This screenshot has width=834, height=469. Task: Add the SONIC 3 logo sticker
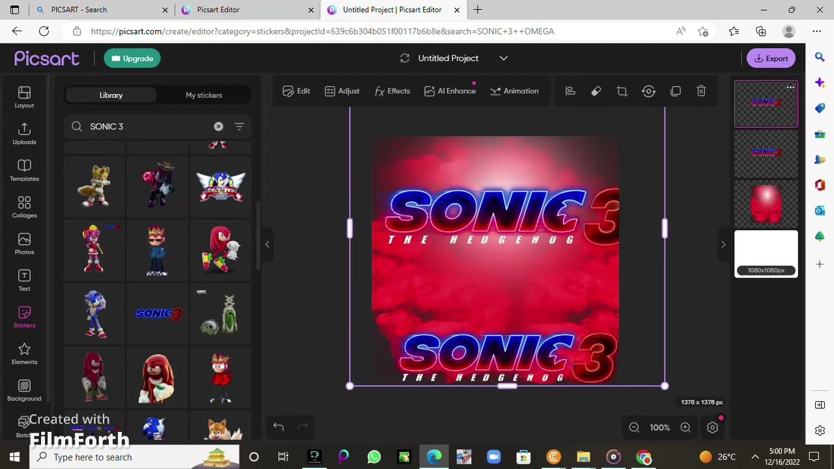[x=158, y=313]
